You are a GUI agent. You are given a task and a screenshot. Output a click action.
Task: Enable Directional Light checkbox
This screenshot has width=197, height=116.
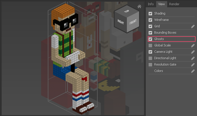150,58
